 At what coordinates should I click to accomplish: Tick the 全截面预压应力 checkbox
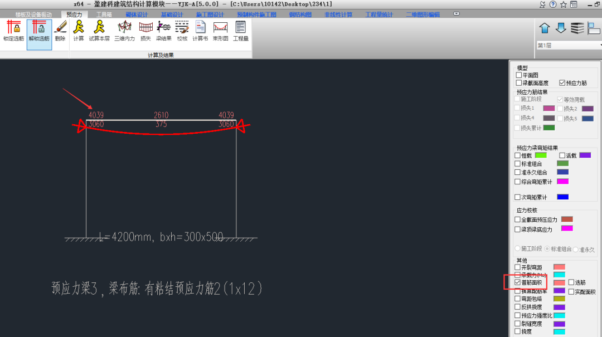pyautogui.click(x=517, y=219)
